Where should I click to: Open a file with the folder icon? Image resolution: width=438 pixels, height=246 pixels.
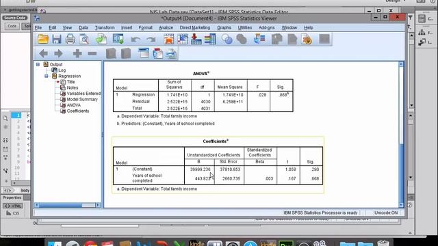43,39
